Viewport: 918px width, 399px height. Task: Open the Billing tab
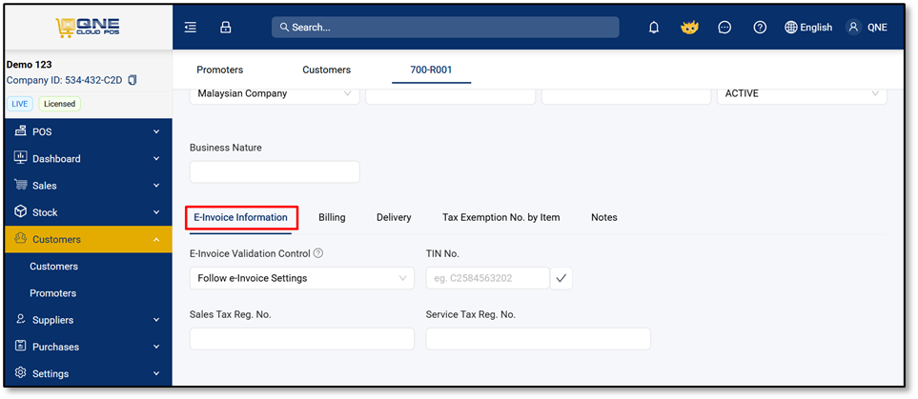click(x=332, y=217)
